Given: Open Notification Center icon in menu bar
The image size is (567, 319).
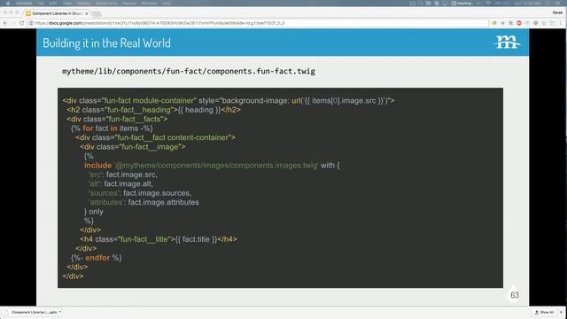Looking at the screenshot, I should pyautogui.click(x=558, y=3).
